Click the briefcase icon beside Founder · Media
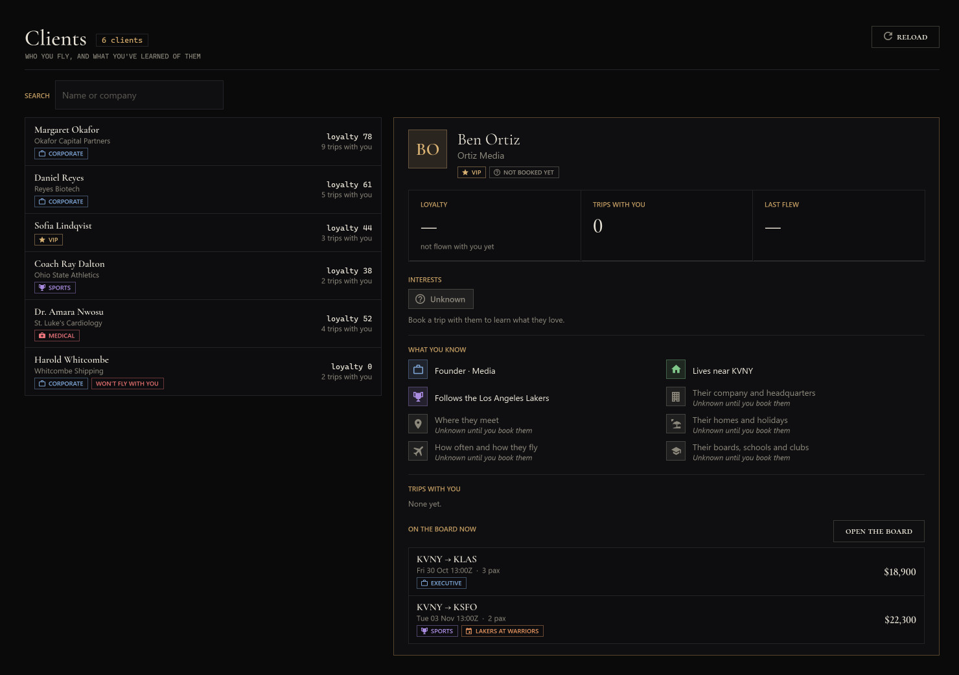 [418, 369]
